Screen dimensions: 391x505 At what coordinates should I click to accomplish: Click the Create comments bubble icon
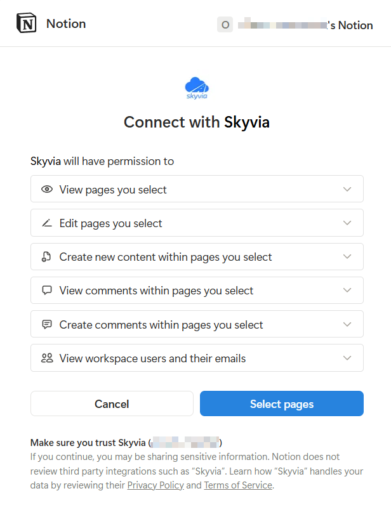(x=47, y=324)
